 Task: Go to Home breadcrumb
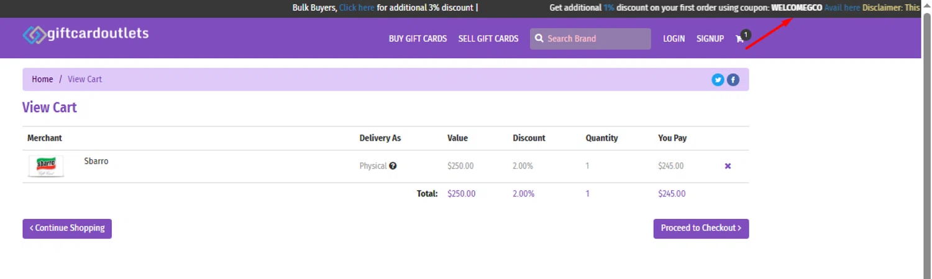(x=42, y=79)
